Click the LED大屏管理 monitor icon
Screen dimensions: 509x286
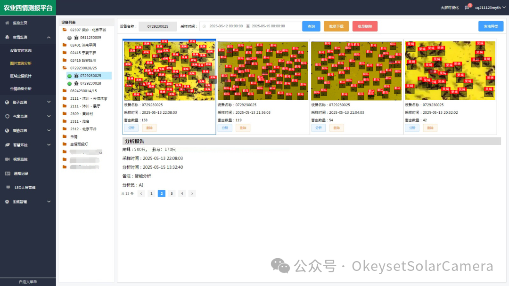[x=8, y=187]
